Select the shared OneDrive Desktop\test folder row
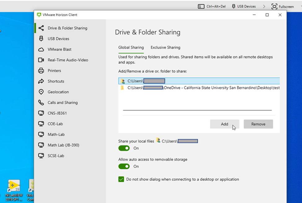This screenshot has width=302, height=203. click(199, 88)
